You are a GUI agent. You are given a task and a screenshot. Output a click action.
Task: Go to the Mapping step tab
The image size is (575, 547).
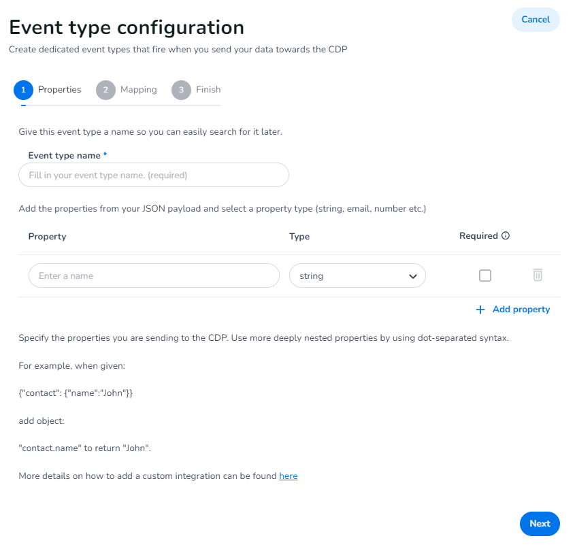[x=139, y=90]
